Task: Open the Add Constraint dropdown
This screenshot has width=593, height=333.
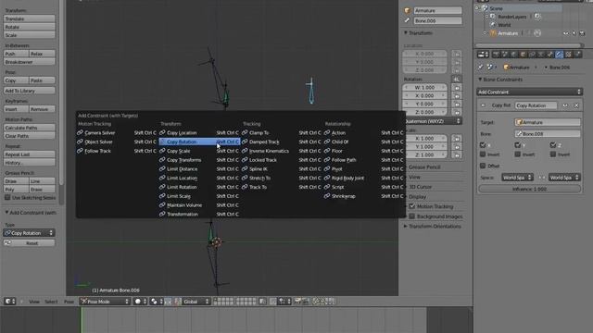Action: 529,92
